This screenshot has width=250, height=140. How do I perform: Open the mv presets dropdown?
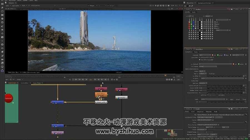click(208, 66)
